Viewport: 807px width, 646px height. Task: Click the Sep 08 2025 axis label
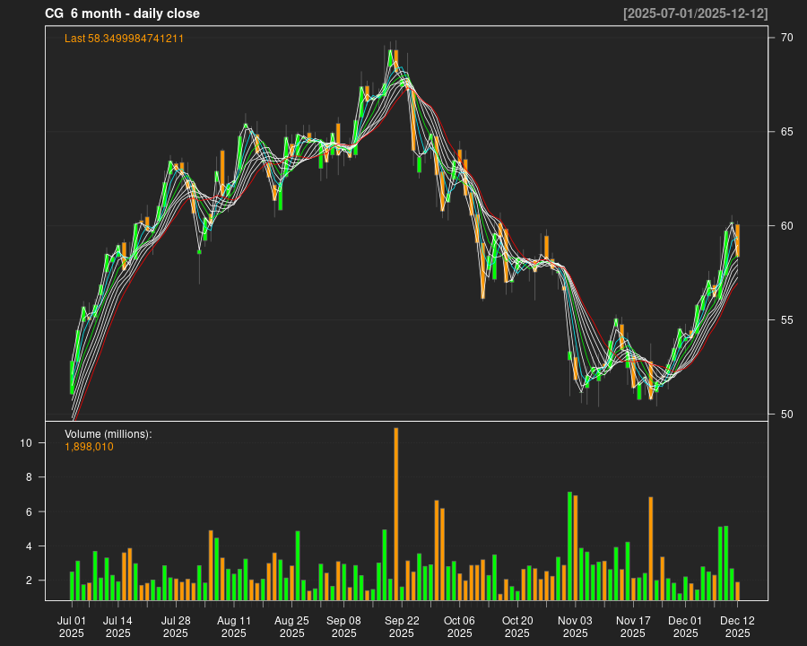[x=343, y=626]
